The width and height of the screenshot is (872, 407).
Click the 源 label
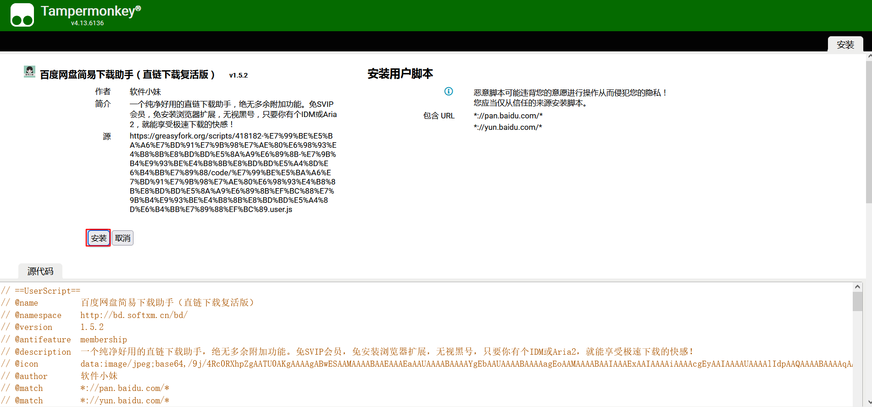point(107,136)
